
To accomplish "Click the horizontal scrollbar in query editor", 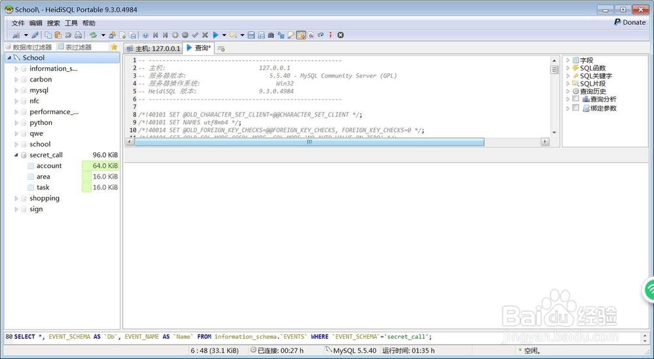I will point(309,142).
